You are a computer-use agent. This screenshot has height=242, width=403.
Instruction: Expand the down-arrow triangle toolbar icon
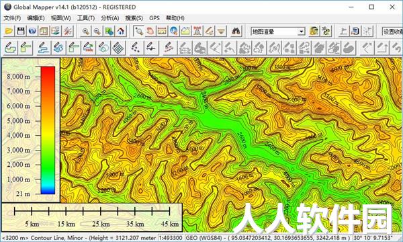pyautogui.click(x=221, y=32)
